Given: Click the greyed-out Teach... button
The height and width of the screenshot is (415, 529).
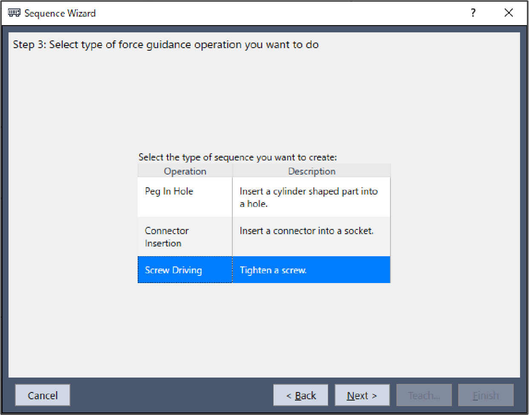Looking at the screenshot, I should tap(424, 395).
